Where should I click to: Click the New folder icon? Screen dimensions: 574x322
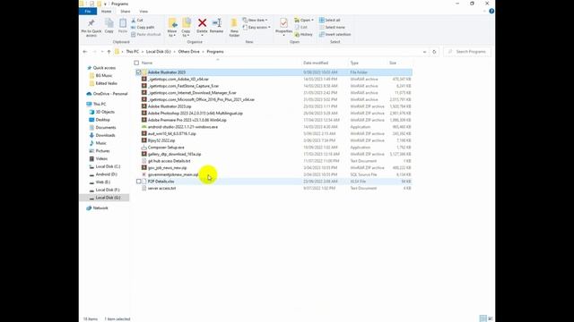click(234, 23)
